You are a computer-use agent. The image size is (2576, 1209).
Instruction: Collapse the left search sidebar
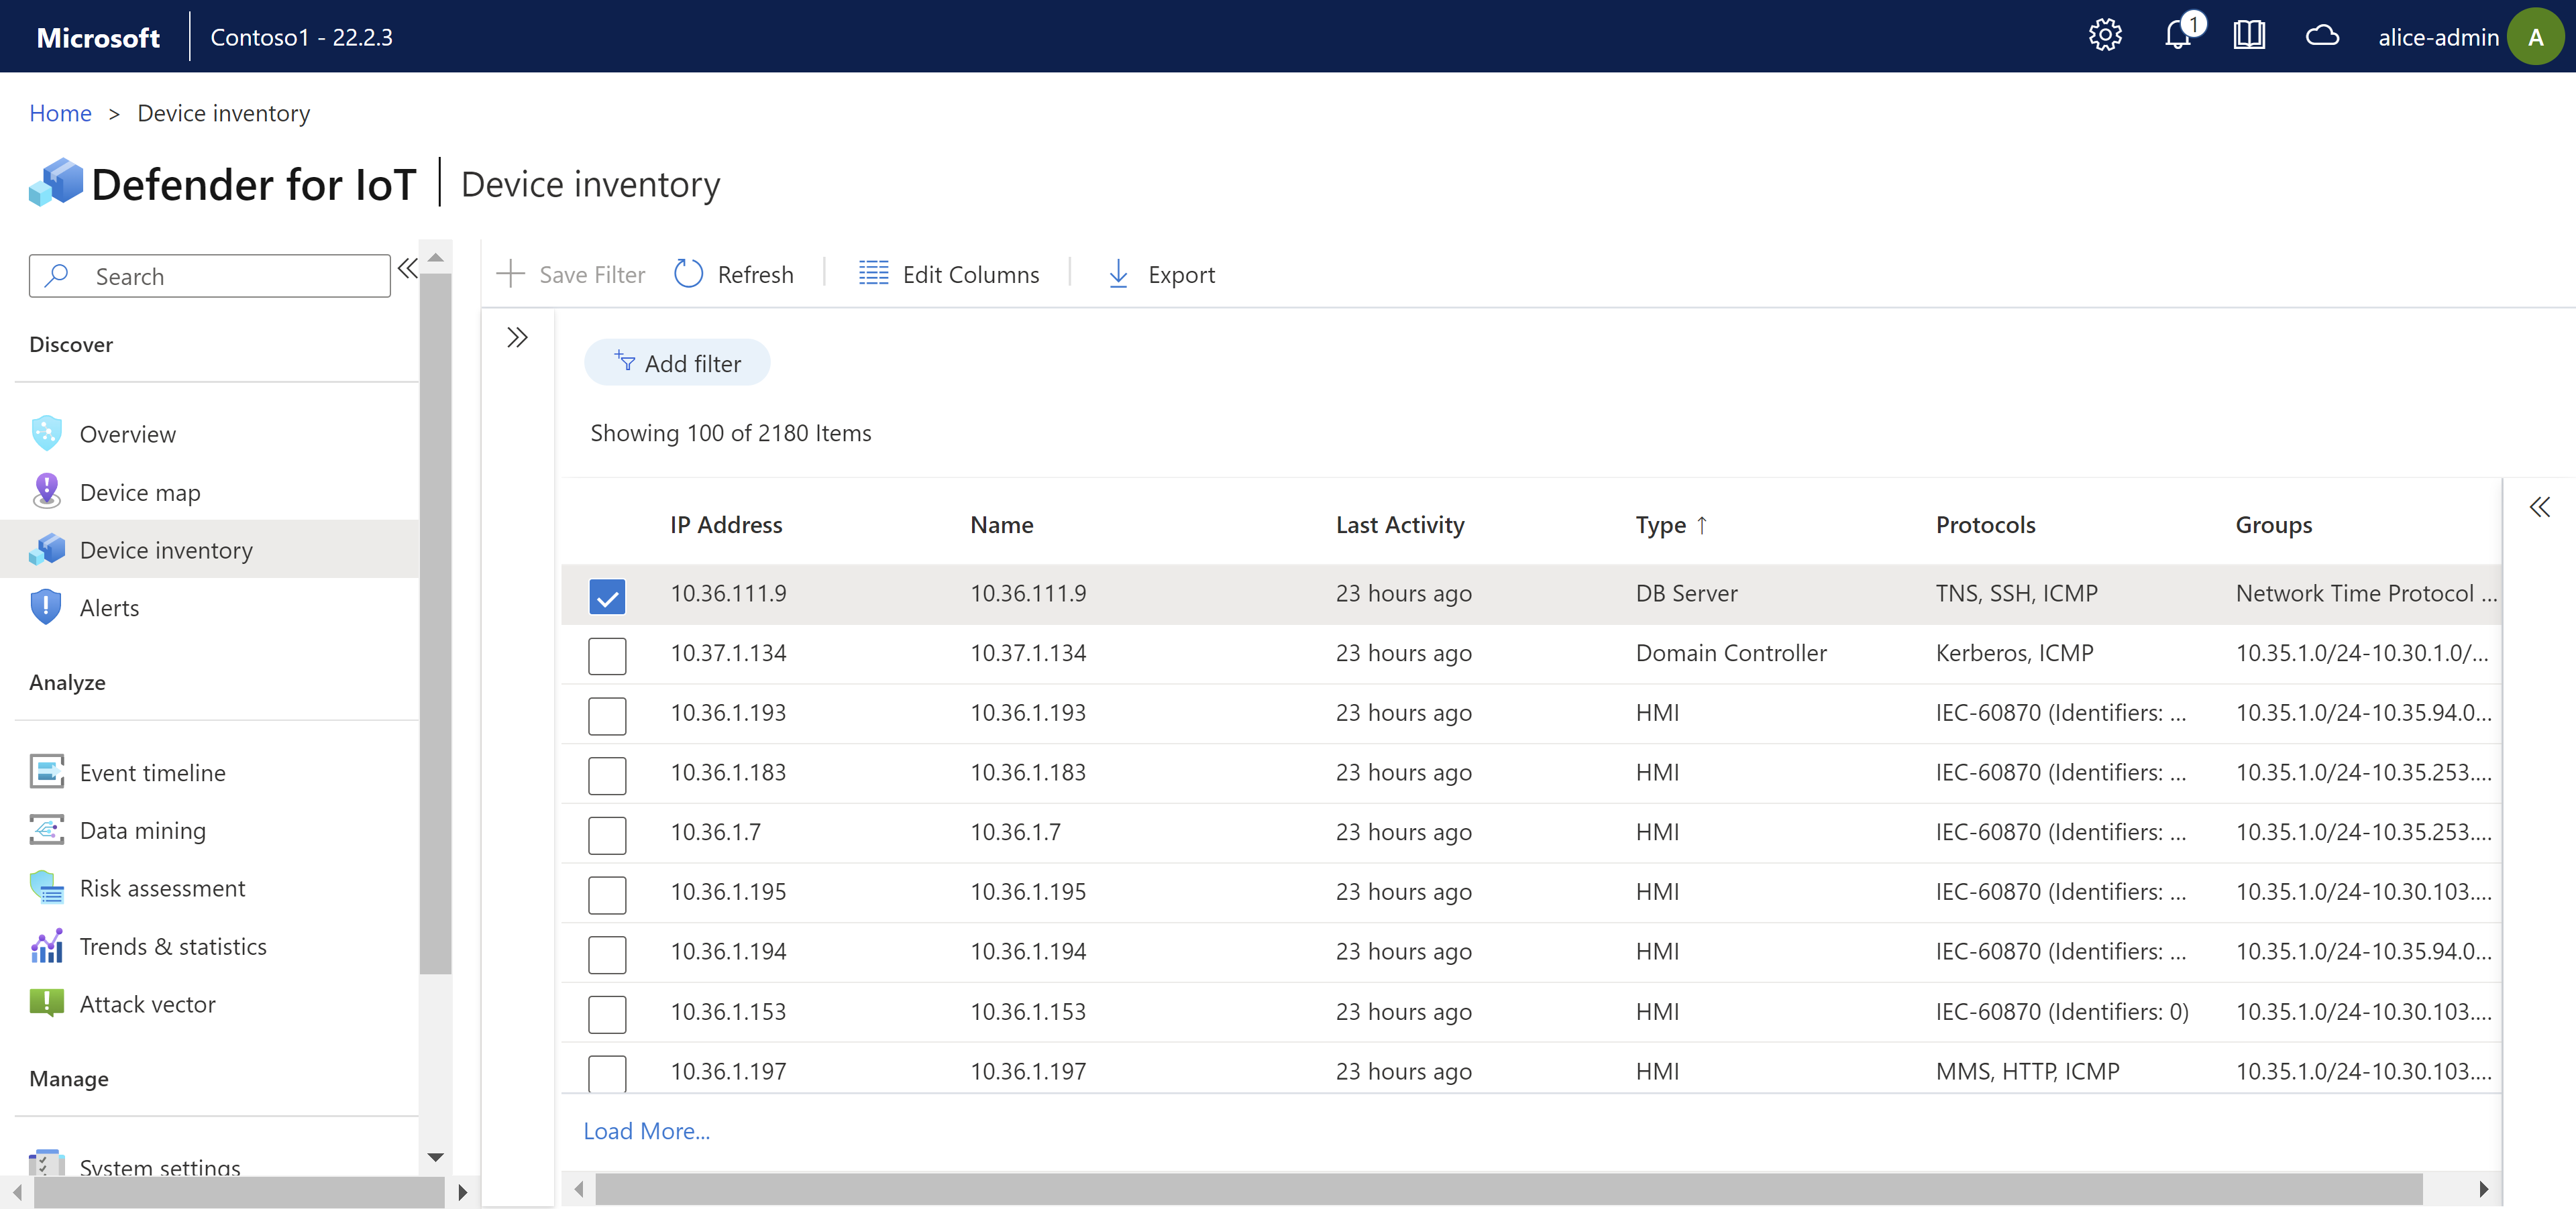pos(407,268)
